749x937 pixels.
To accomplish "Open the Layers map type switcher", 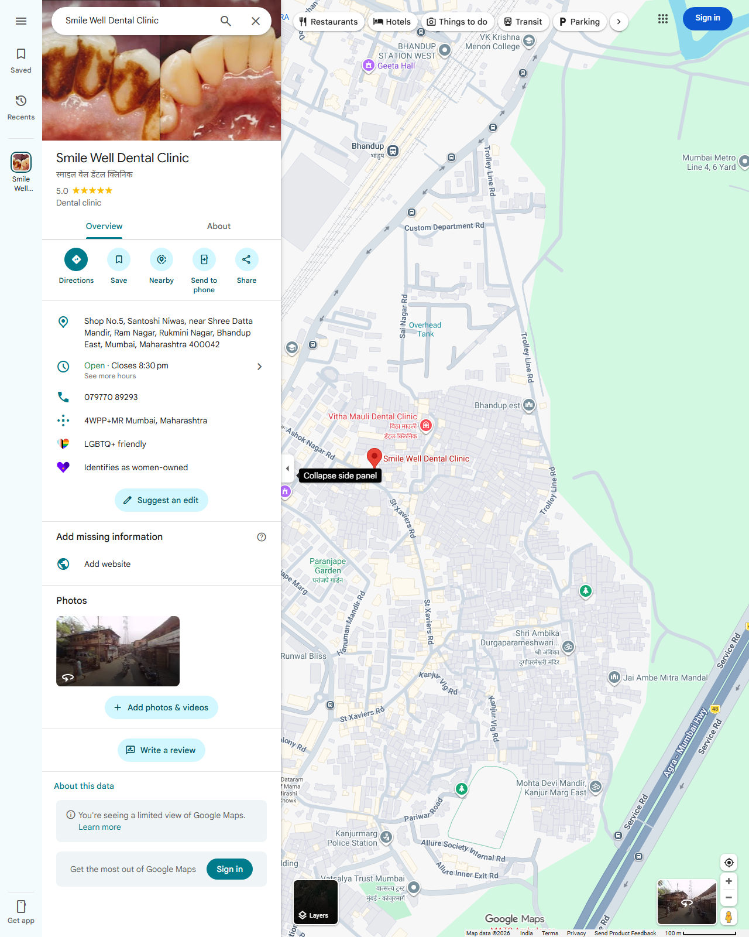I will 315,902.
